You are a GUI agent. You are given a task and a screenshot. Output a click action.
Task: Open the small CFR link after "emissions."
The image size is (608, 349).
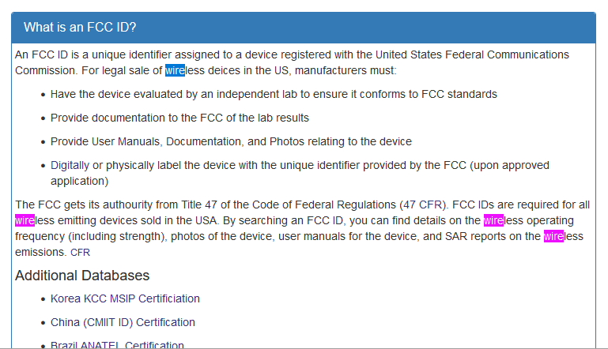point(81,253)
